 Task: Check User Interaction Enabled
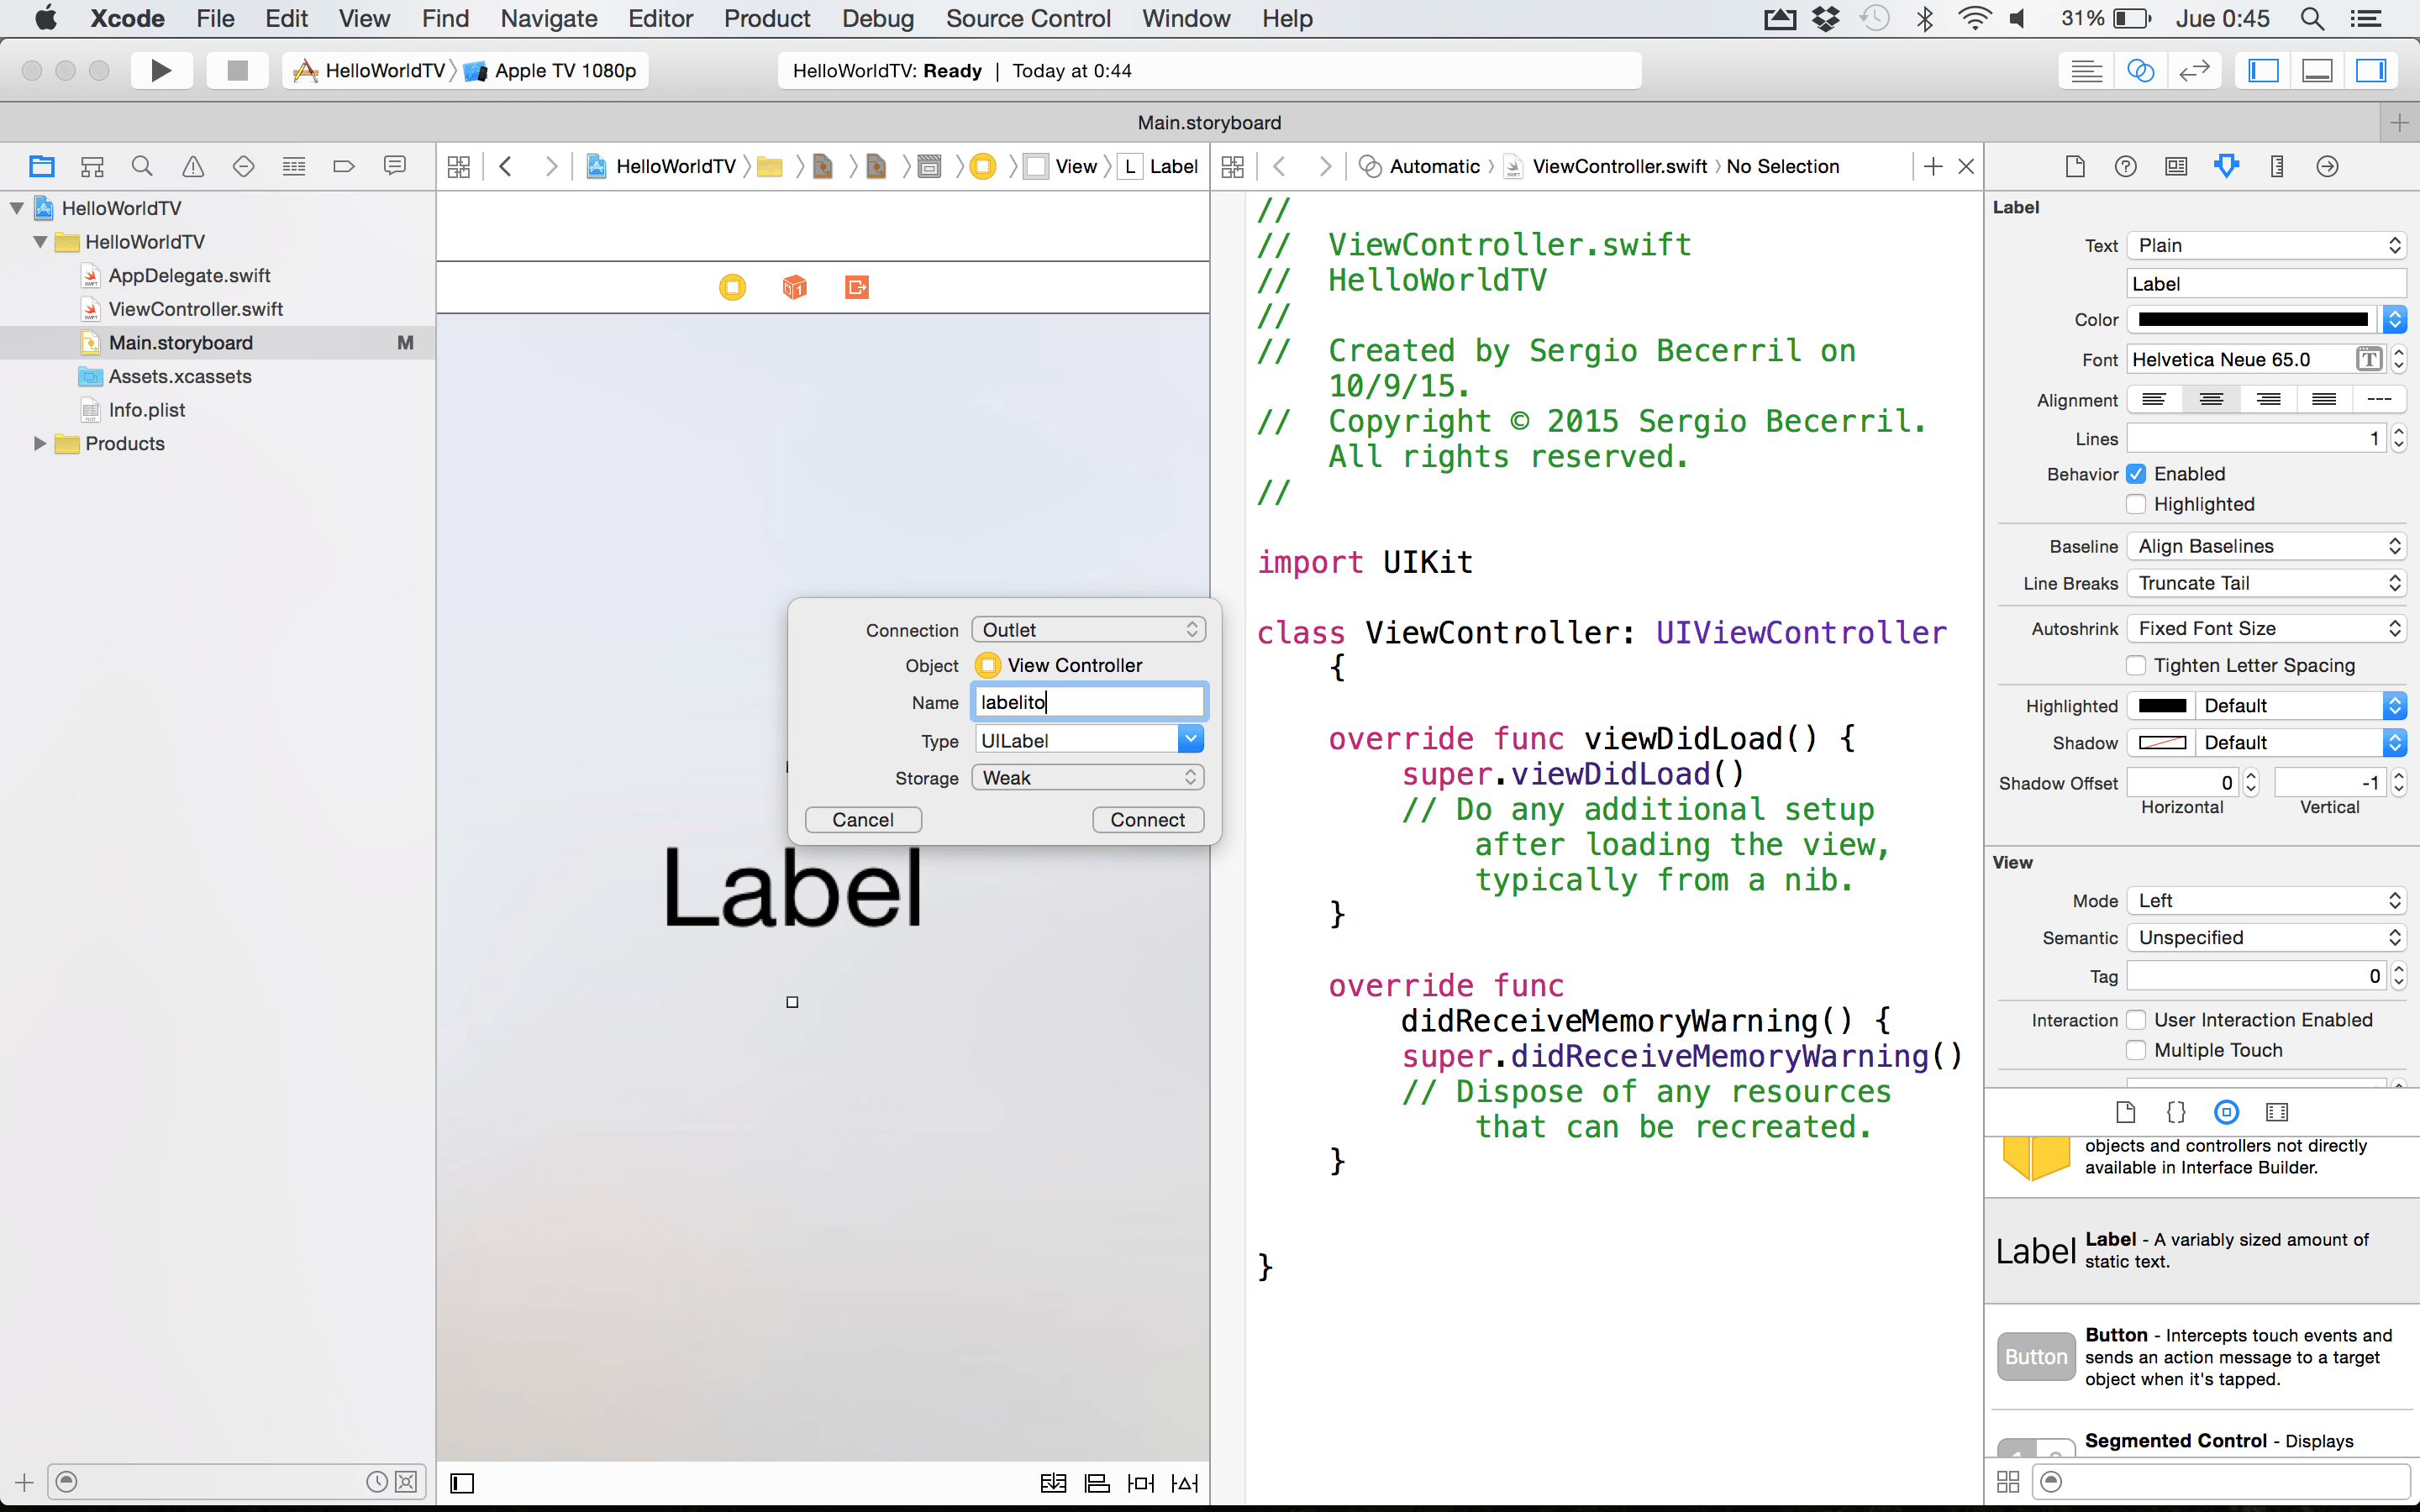[x=2136, y=1020]
